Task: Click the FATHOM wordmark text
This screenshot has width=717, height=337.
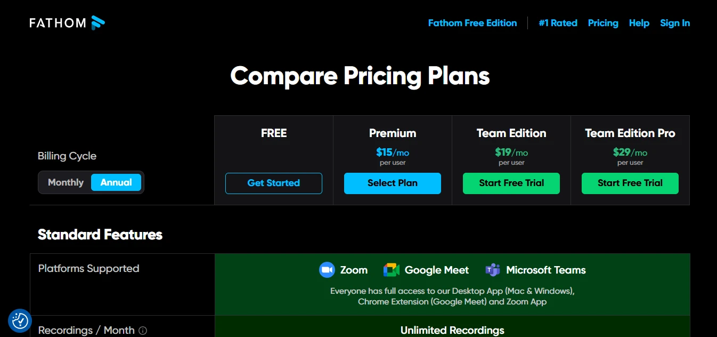Action: 58,23
